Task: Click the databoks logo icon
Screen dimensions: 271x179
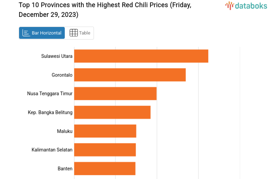Action: tap(230, 5)
